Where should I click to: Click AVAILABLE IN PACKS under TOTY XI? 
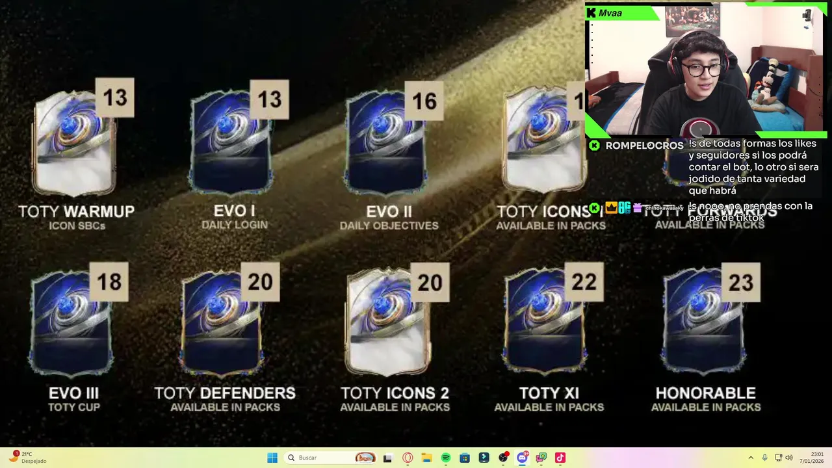549,407
